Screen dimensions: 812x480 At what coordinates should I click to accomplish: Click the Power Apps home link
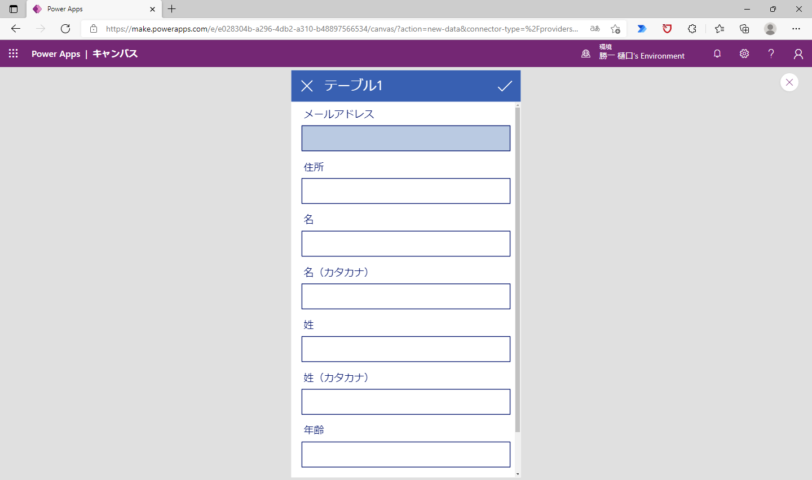(56, 54)
